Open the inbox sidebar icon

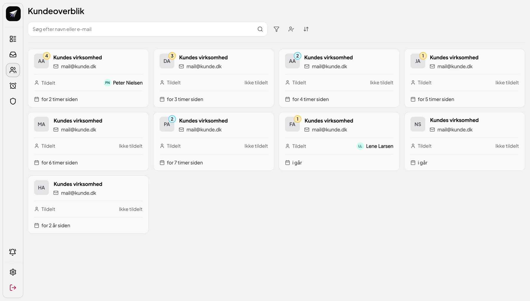pos(13,55)
